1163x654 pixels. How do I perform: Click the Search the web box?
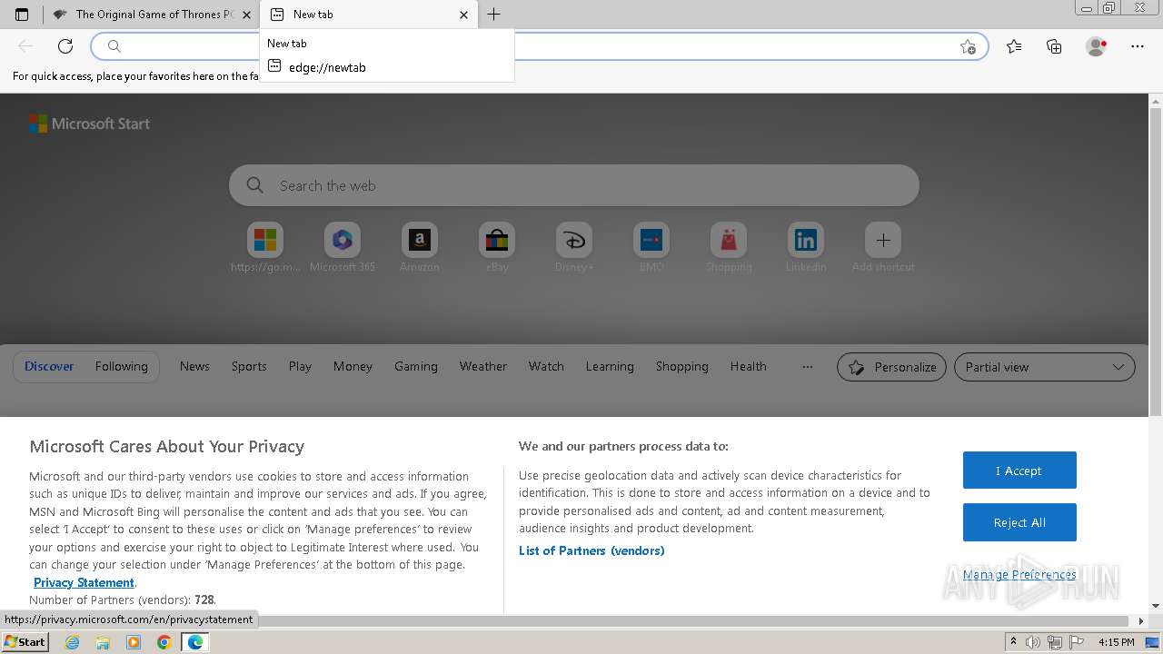coord(574,185)
